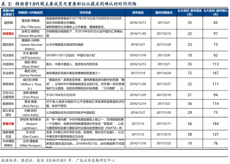Select the 最终投票表决 column header

click(164, 13)
